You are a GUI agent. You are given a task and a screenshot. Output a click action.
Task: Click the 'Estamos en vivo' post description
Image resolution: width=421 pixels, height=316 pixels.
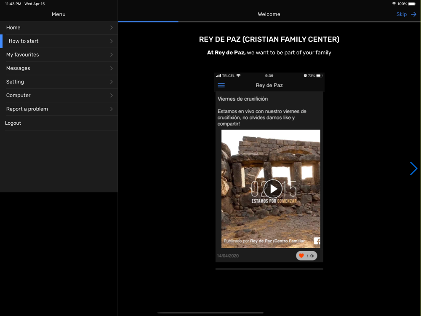click(262, 118)
